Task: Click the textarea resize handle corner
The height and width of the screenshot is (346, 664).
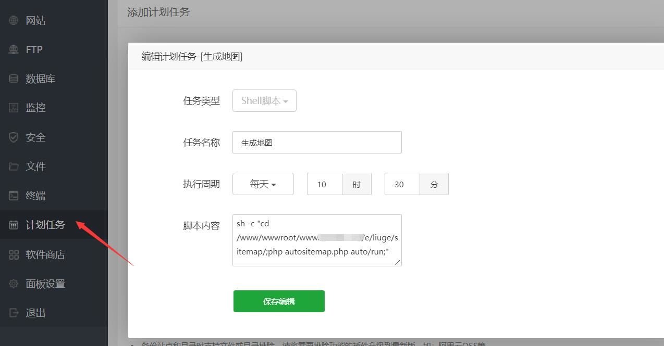Action: pyautogui.click(x=398, y=263)
